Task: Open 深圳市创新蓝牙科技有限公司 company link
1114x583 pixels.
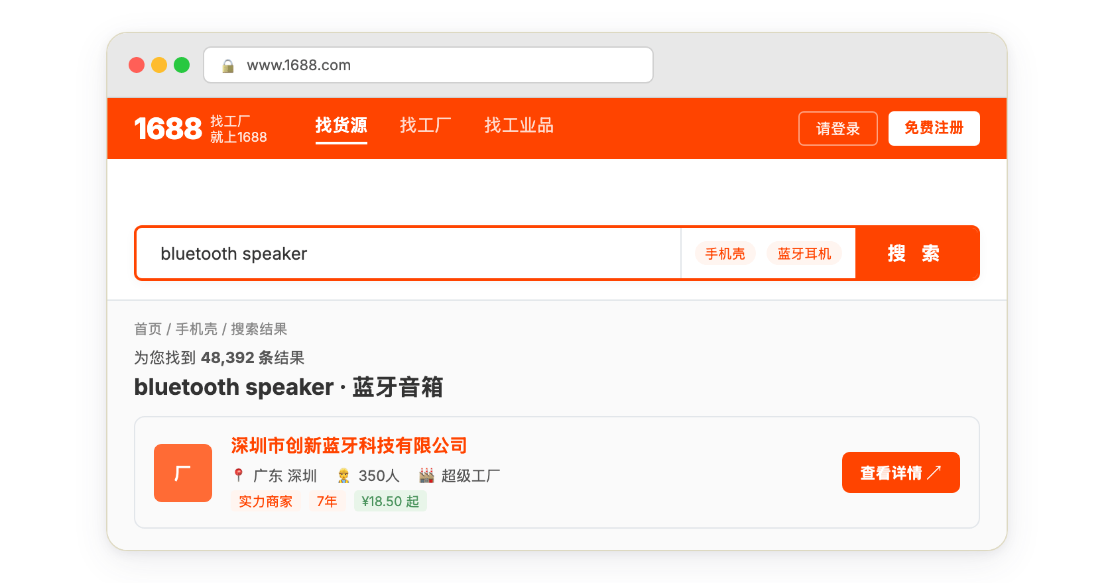Action: [x=349, y=446]
